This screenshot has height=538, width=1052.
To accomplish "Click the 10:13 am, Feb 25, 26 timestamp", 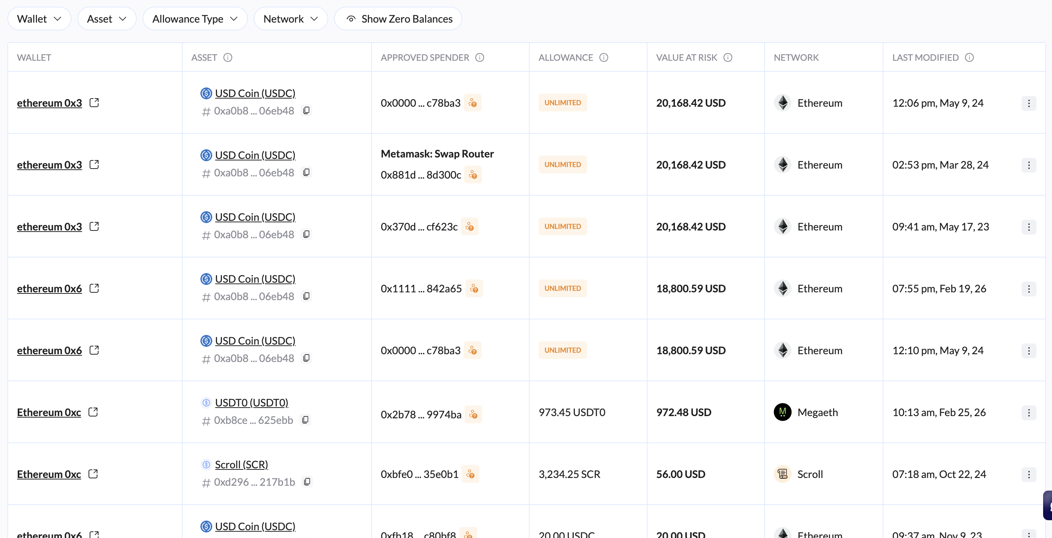I will coord(939,413).
